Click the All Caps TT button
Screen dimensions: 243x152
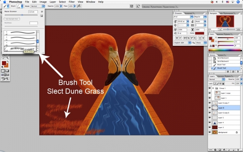point(185,38)
